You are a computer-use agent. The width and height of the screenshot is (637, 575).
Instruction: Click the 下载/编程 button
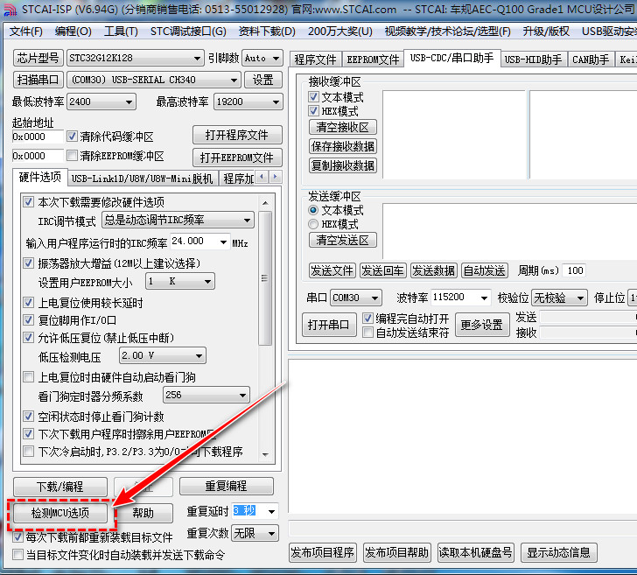tap(60, 487)
